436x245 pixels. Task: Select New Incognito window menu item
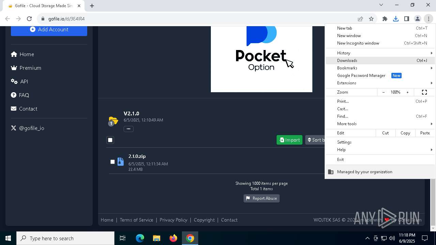pos(380,43)
